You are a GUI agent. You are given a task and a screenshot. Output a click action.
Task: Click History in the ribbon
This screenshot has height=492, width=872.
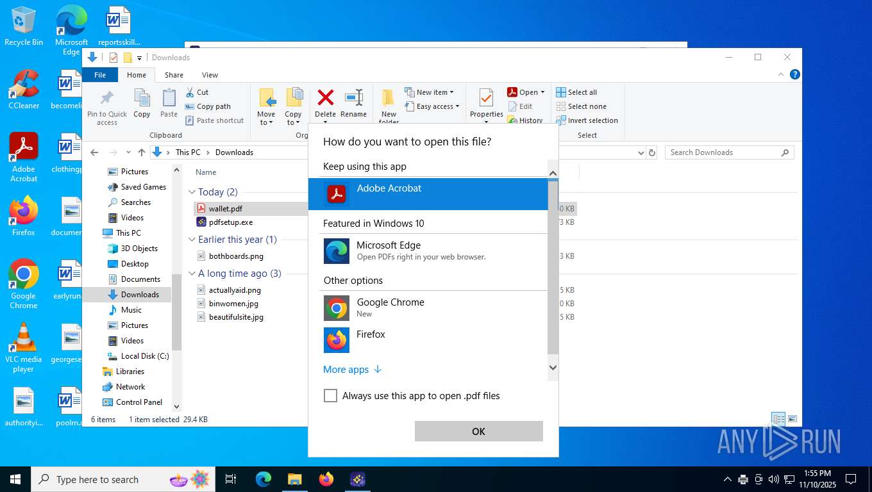click(525, 120)
